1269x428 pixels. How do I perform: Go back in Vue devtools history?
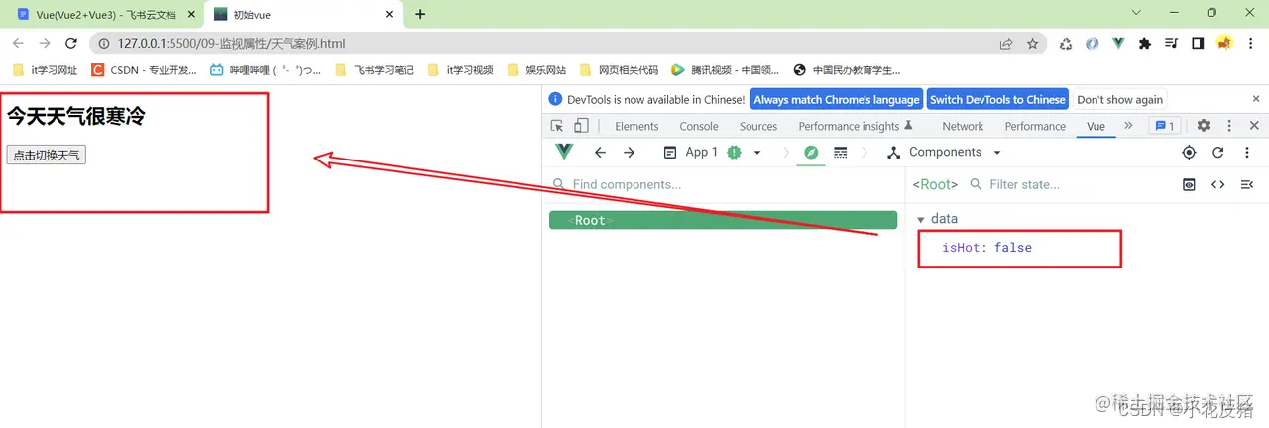tap(600, 152)
